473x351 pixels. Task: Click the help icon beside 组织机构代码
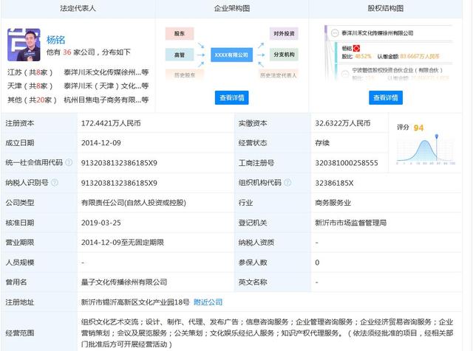(287, 182)
